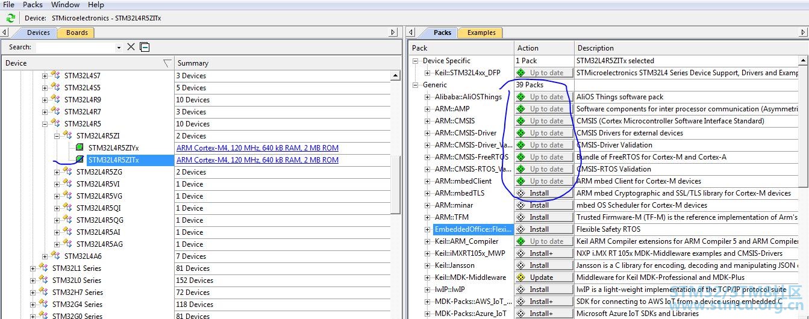Image resolution: width=809 pixels, height=319 pixels.
Task: Select the STM32L0 Series tree row
Action: (77, 280)
